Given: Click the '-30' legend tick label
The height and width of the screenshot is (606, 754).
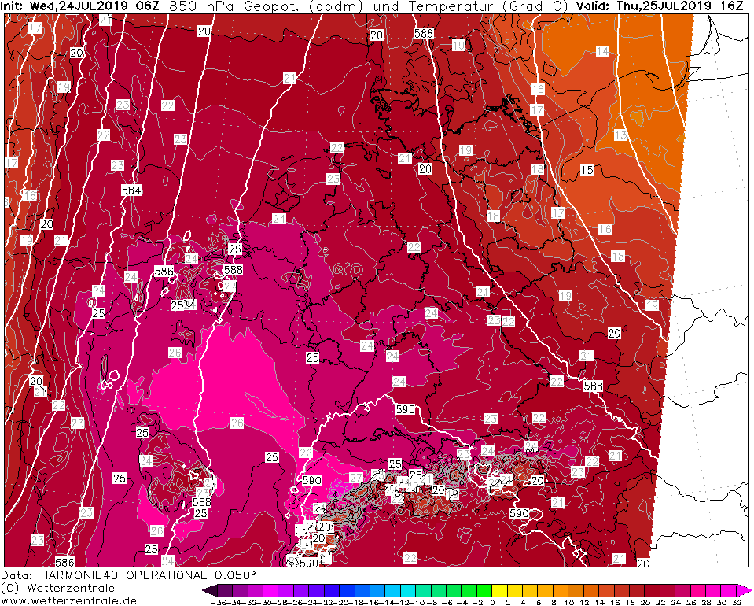Looking at the screenshot, I should pyautogui.click(x=263, y=602).
